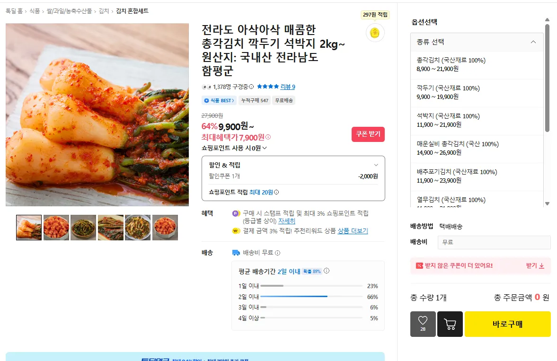The image size is (557, 361).
Task: Click info icon next to 평균 배송기간
Action: pos(327,271)
